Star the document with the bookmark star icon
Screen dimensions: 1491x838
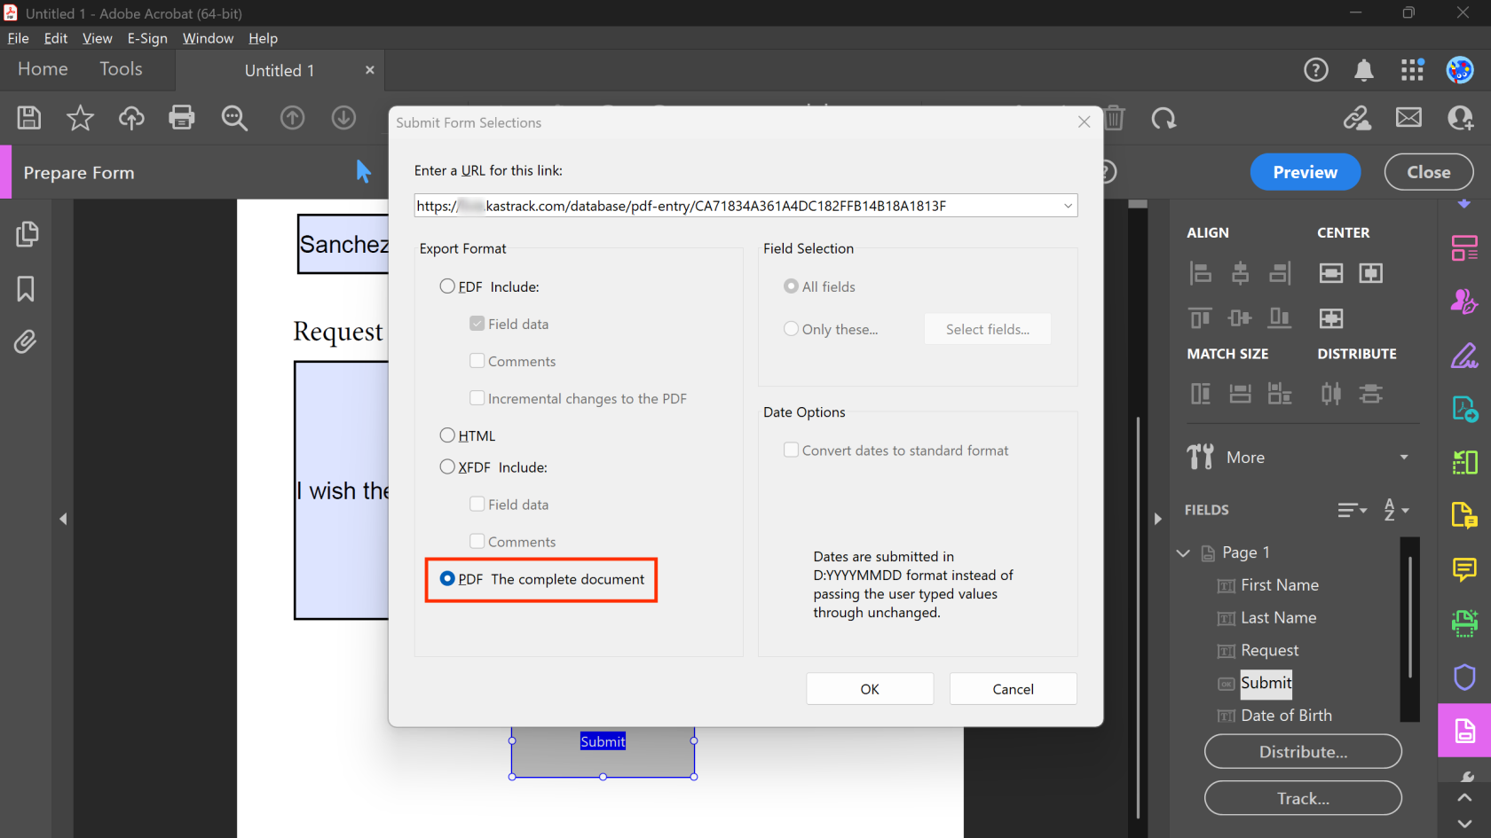(80, 118)
